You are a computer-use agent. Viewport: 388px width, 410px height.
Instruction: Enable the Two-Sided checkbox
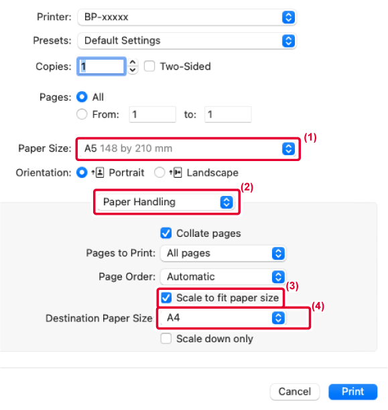[149, 66]
